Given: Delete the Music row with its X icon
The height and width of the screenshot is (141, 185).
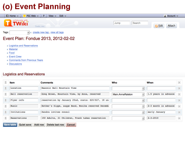Looking at the screenshot, I should pos(179,106).
